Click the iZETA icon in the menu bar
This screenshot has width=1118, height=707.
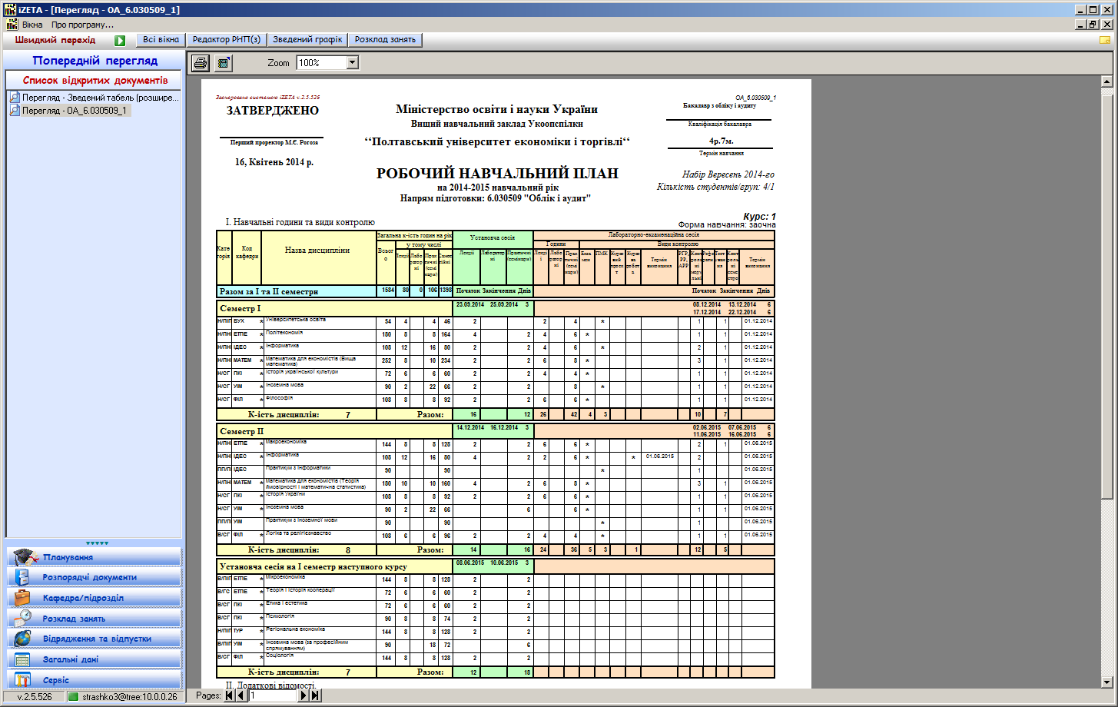12,25
